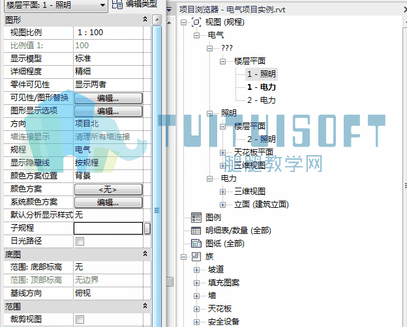The image size is (407, 327).
Task: Click the 族 families icon
Action: 196,257
